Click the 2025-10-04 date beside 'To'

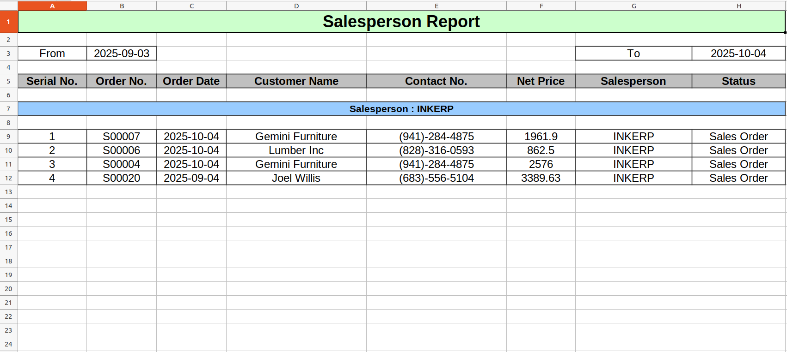739,54
